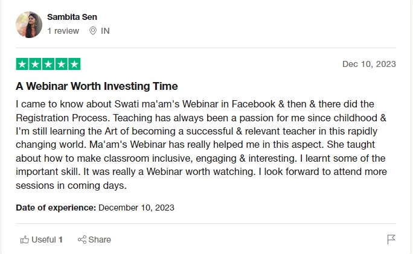Click the "1 review" count text

[63, 31]
